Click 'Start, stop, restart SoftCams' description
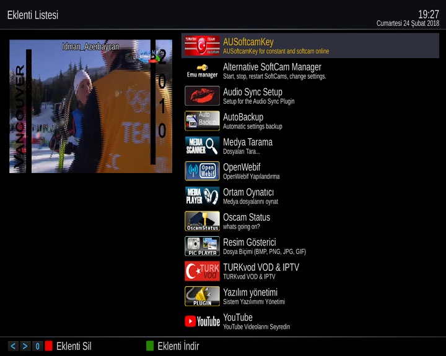446x356 pixels. (x=274, y=76)
